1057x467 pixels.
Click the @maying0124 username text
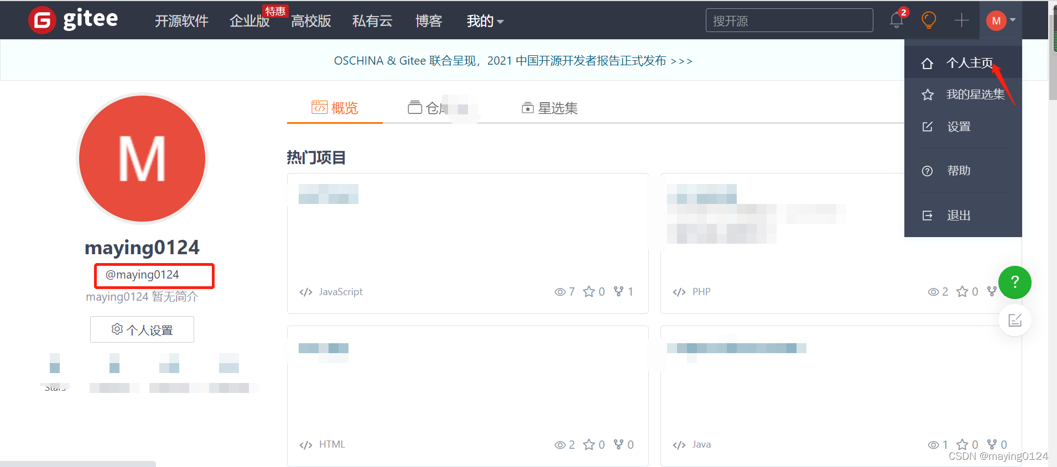[142, 275]
